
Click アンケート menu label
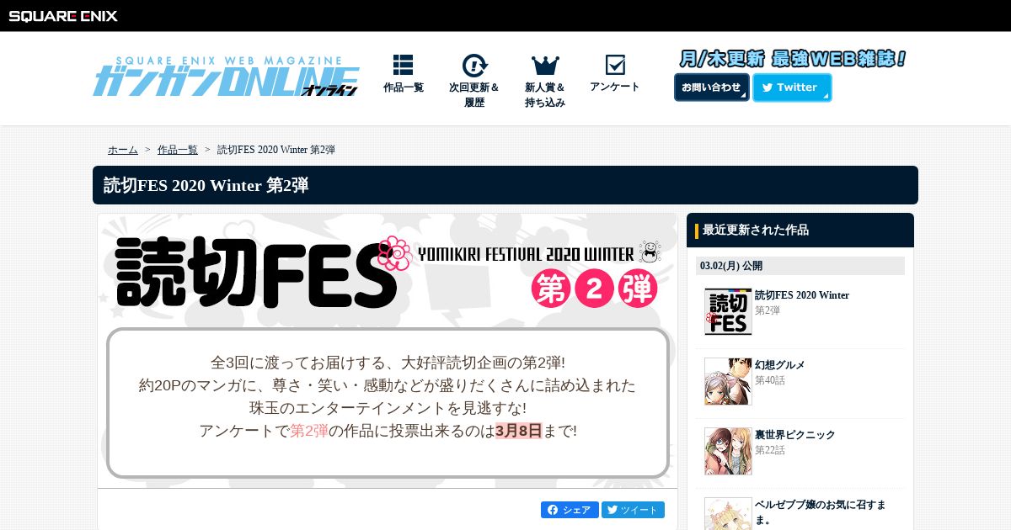click(x=615, y=87)
